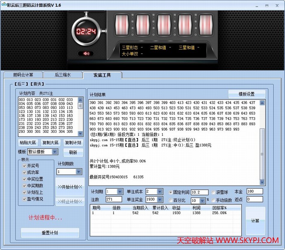Switch to the 胆码云计算 tab

23,75
